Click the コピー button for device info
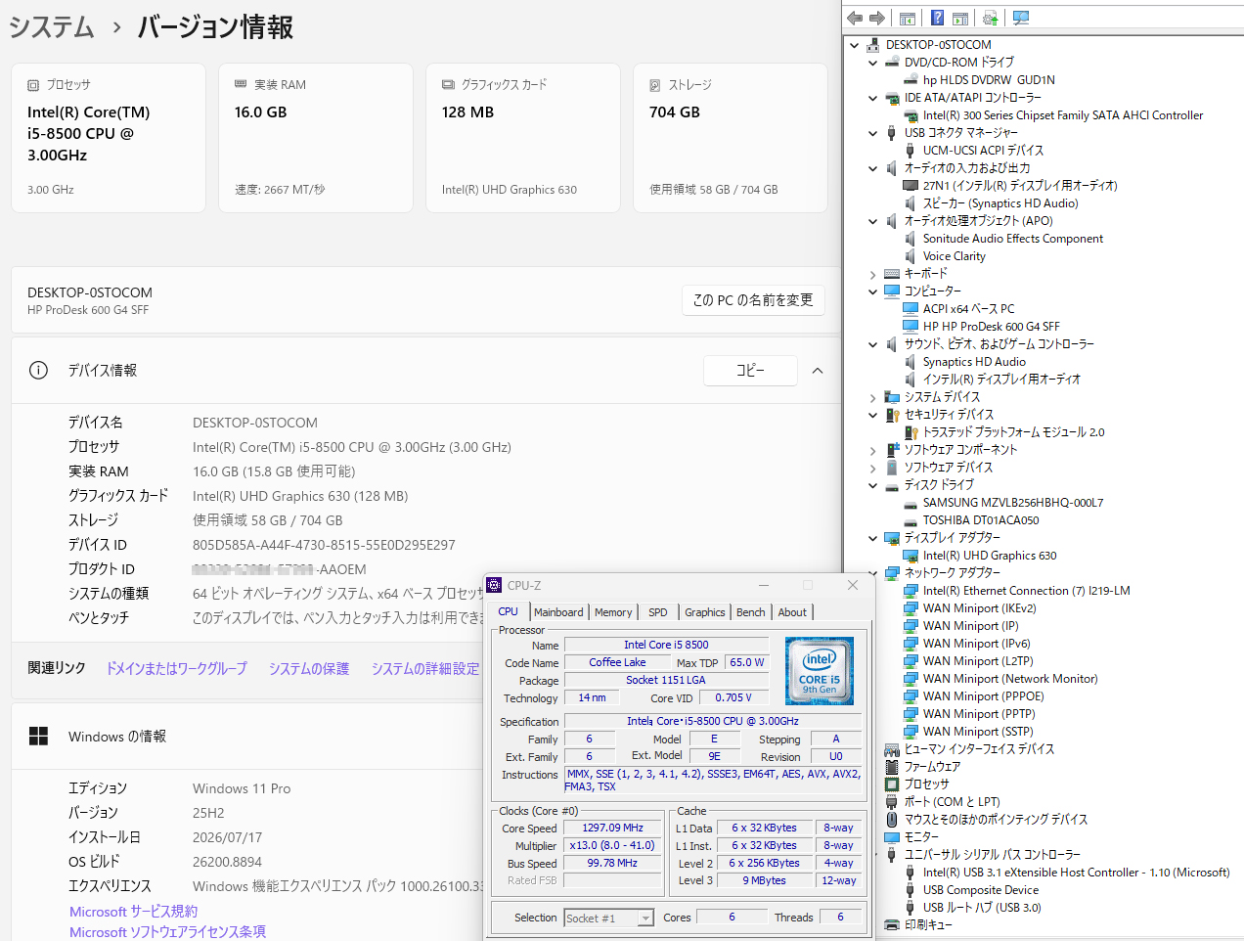 coord(750,371)
